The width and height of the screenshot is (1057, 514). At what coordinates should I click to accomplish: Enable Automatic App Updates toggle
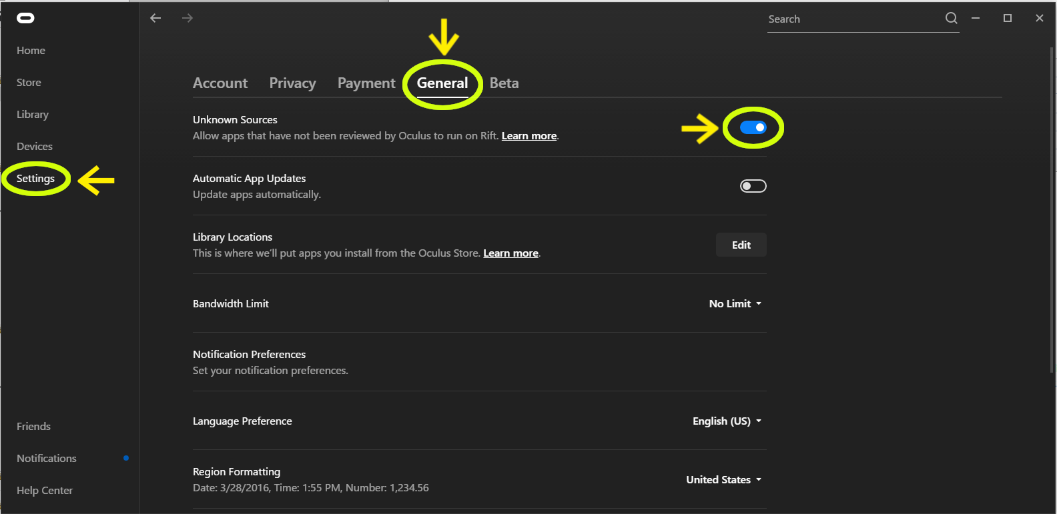[753, 186]
